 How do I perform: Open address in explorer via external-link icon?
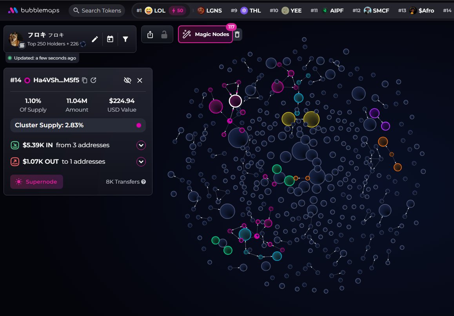[x=93, y=80]
